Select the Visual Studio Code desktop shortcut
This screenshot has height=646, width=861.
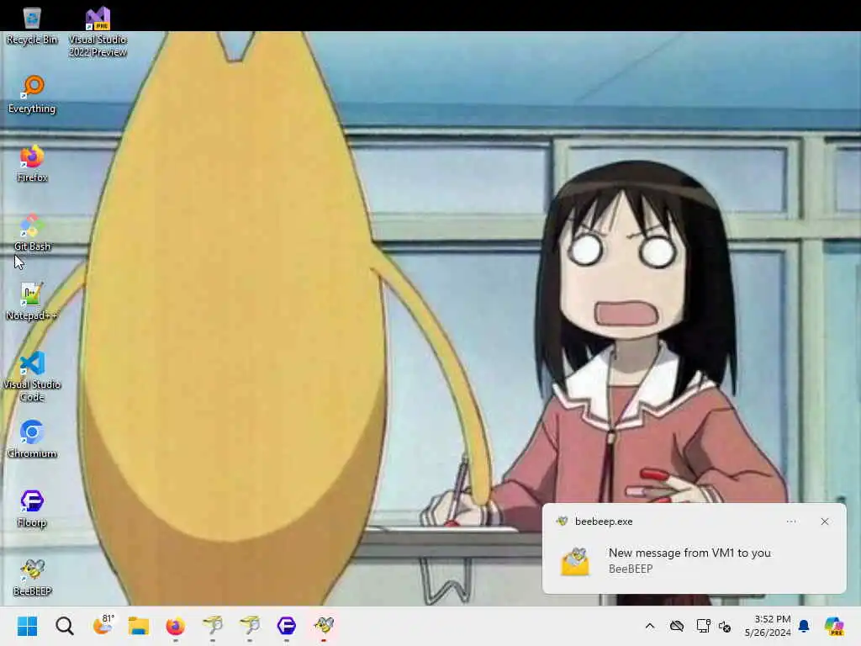[32, 377]
